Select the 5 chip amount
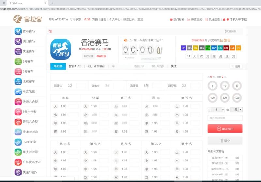261x182 pixels. pos(213,86)
